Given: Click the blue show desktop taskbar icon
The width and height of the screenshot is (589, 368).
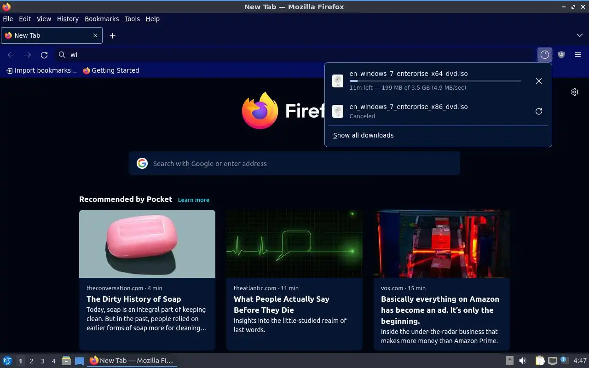Looking at the screenshot, I should coord(80,361).
